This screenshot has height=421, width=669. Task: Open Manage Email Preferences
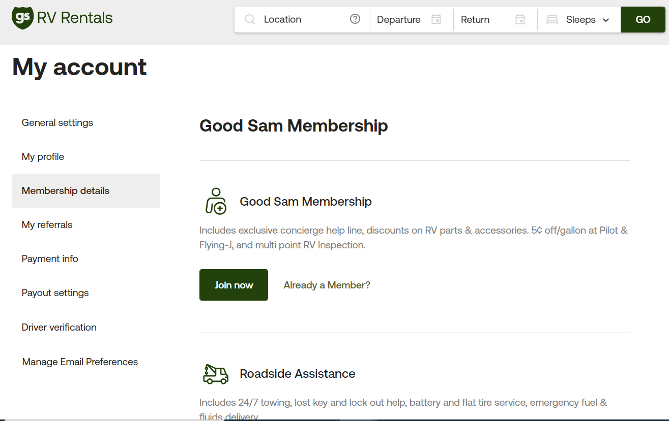tap(80, 362)
